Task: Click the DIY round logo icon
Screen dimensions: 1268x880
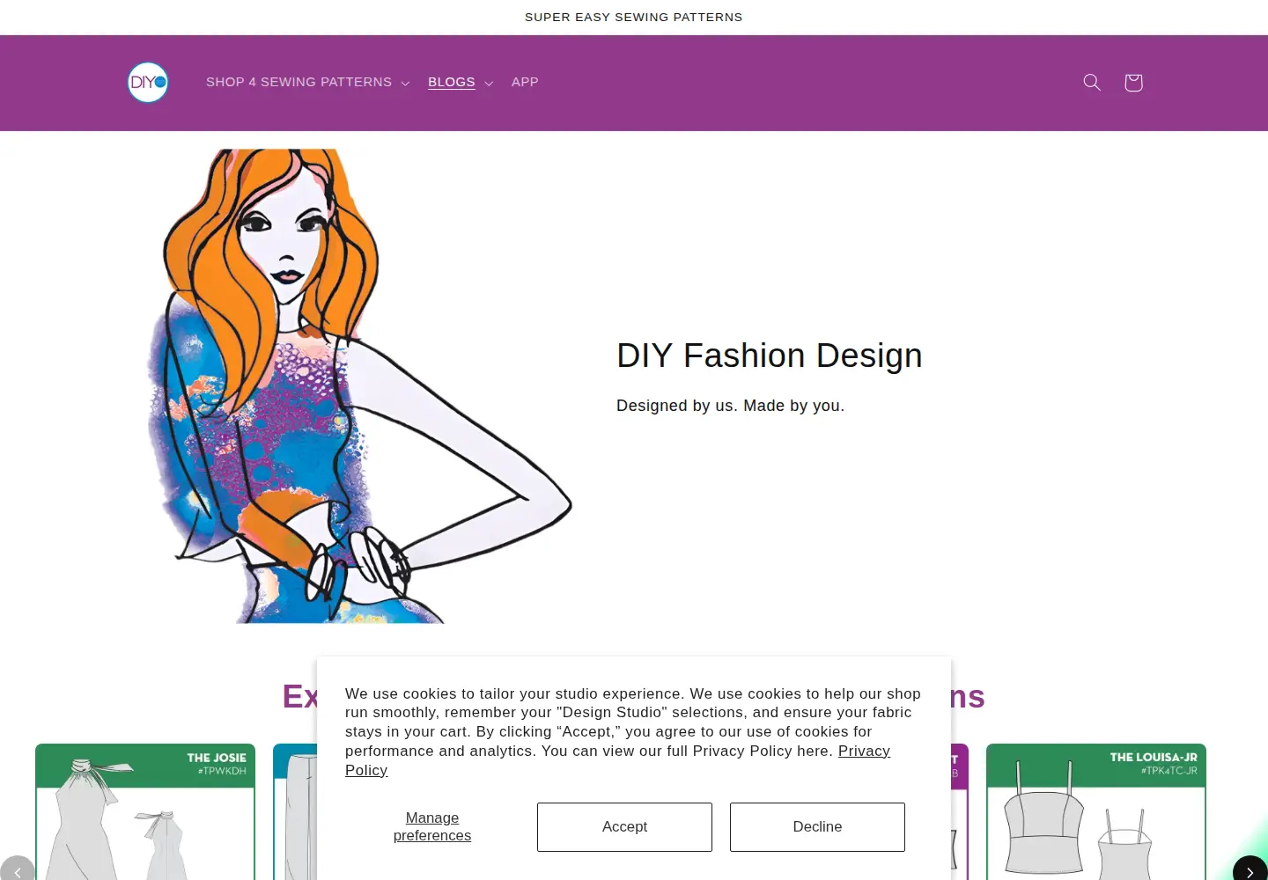Action: point(148,83)
